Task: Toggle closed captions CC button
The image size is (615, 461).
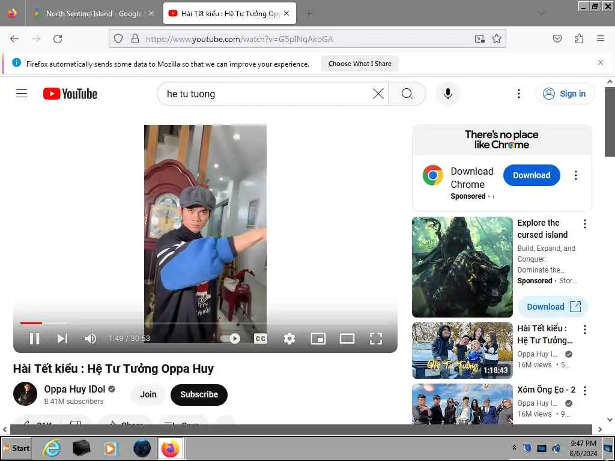Action: [261, 339]
